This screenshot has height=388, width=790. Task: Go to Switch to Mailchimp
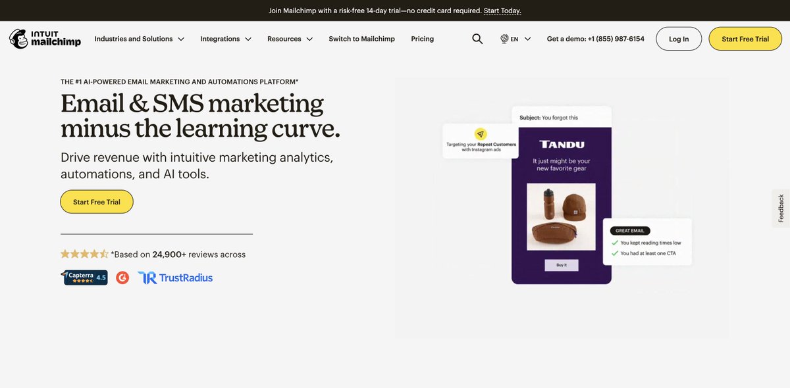(x=362, y=39)
